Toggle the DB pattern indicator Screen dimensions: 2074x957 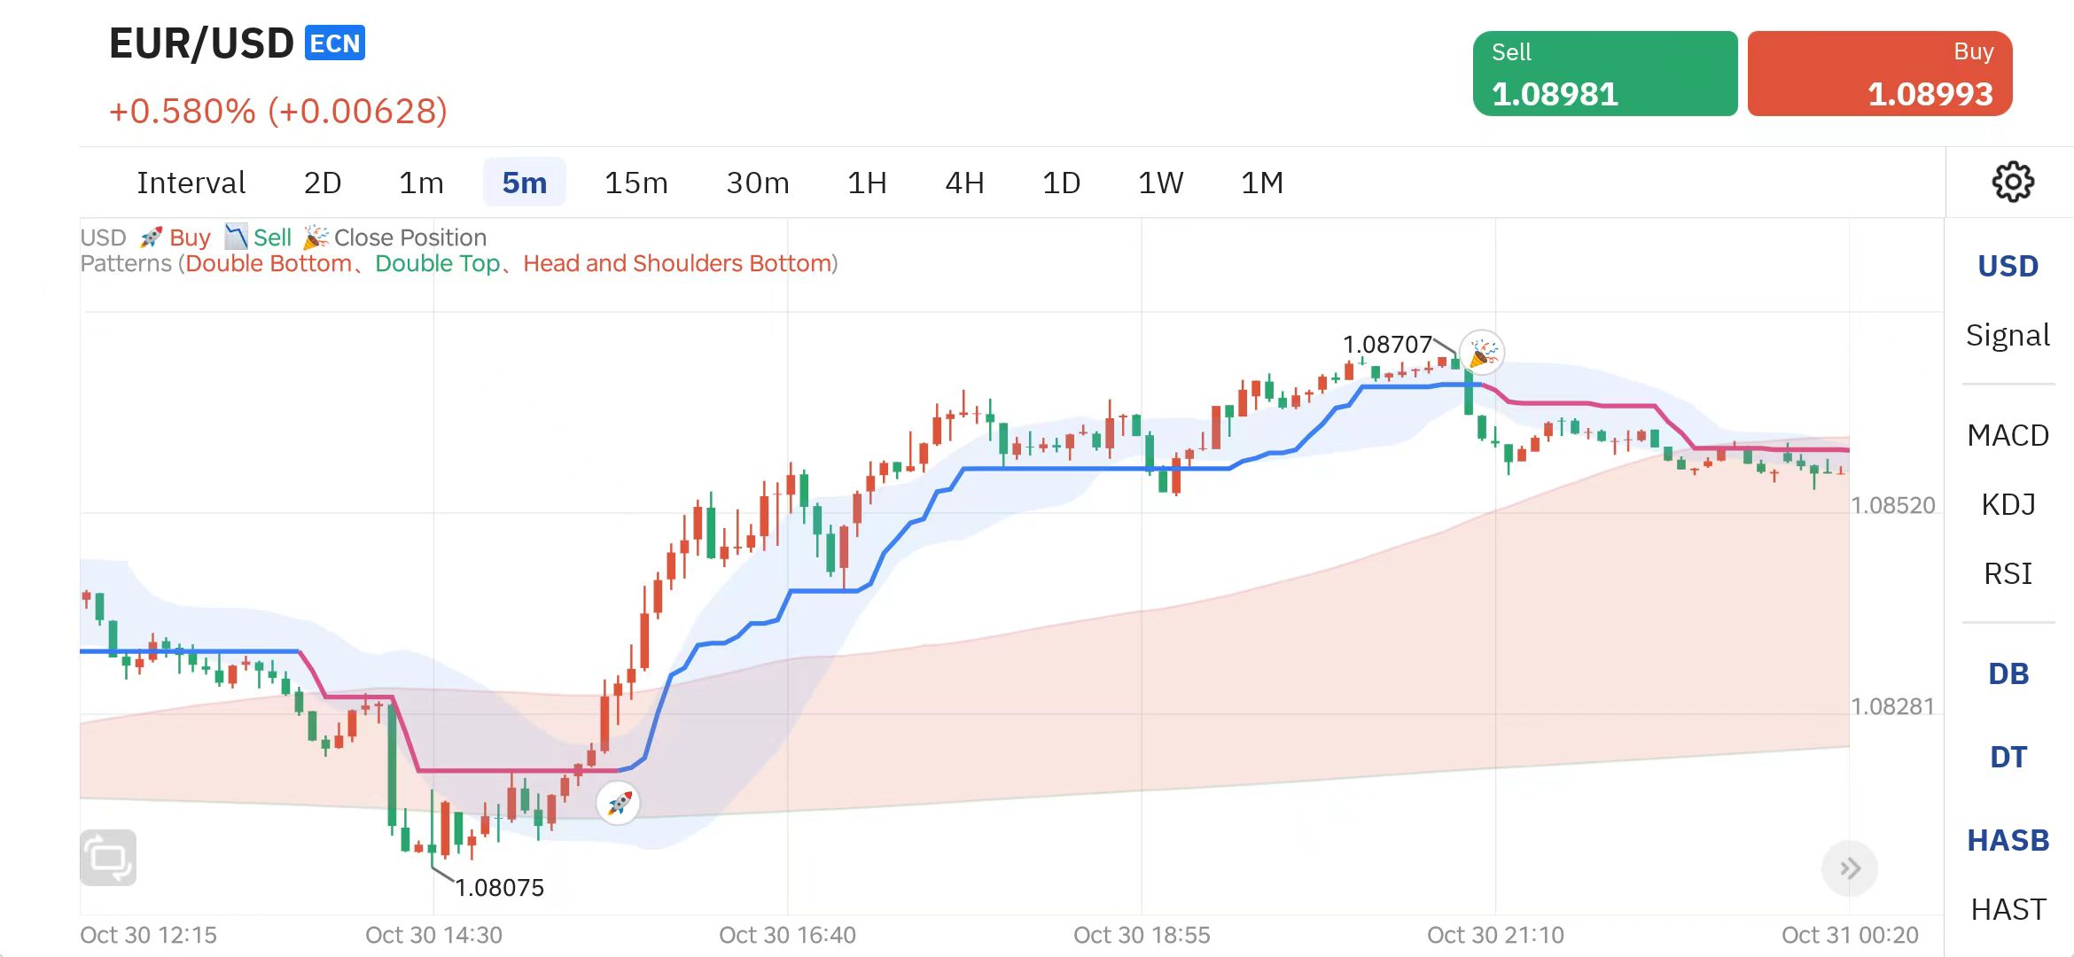[2008, 673]
